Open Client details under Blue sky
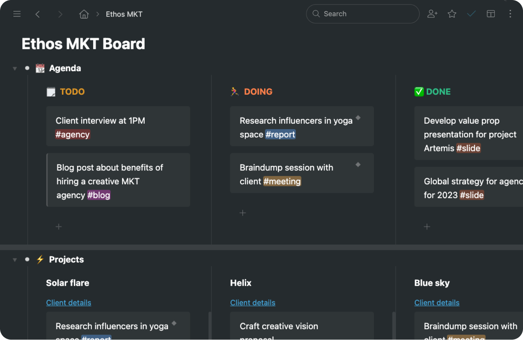 [437, 303]
